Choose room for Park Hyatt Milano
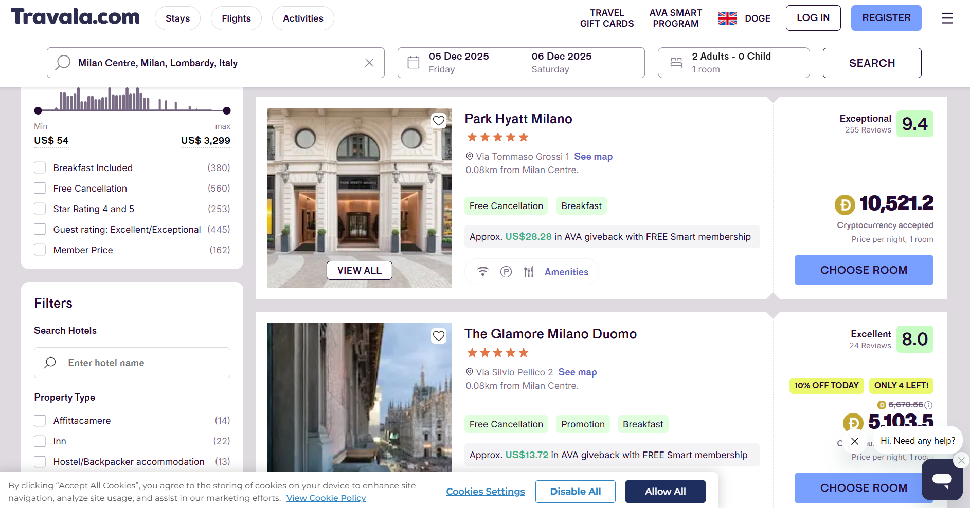Viewport: 970px width, 508px height. point(864,270)
